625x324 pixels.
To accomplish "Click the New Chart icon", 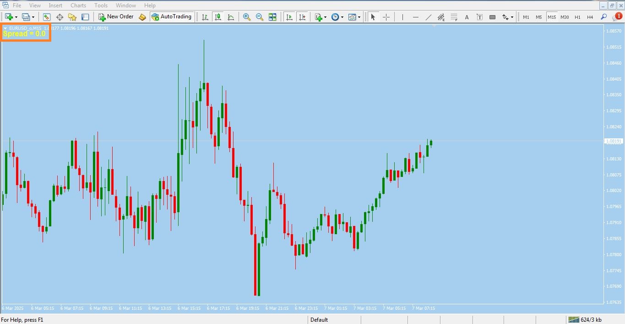I will click(x=9, y=17).
